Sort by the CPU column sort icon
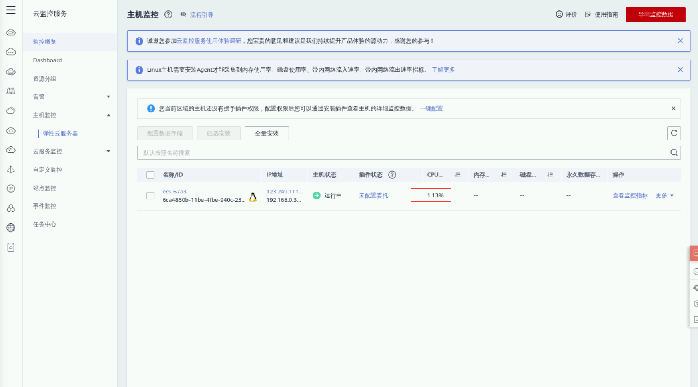 [x=457, y=175]
